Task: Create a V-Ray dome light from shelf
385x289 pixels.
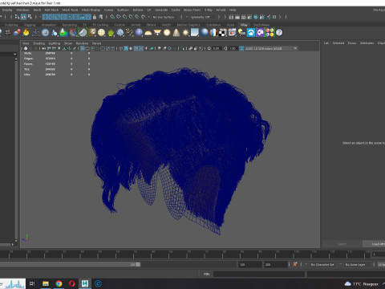Action: point(148,33)
